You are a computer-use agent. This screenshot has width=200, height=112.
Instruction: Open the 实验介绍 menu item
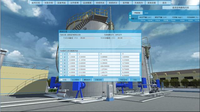tap(49, 3)
